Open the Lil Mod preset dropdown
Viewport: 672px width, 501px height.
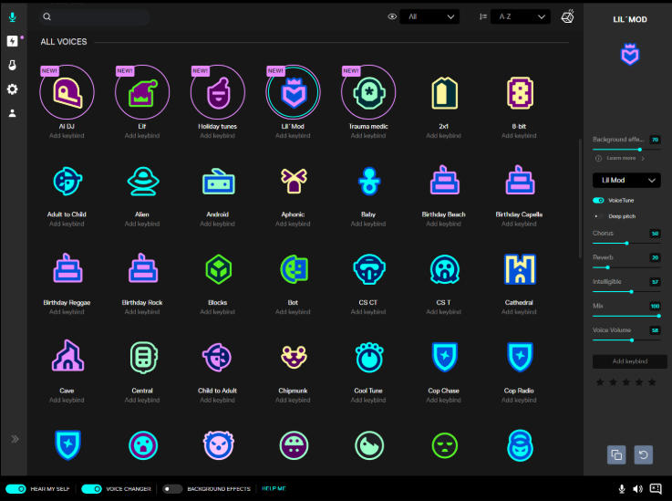[626, 180]
